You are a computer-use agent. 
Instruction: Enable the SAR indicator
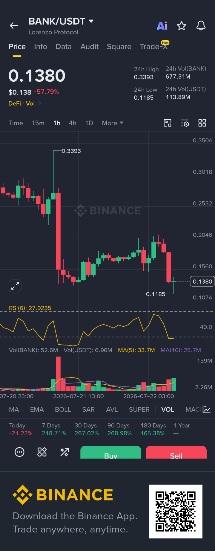(x=88, y=410)
